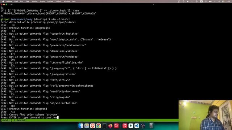This screenshot has width=232, height=130.
Task: Click text 'ap/vim-buftabline'
Action: click(64, 103)
